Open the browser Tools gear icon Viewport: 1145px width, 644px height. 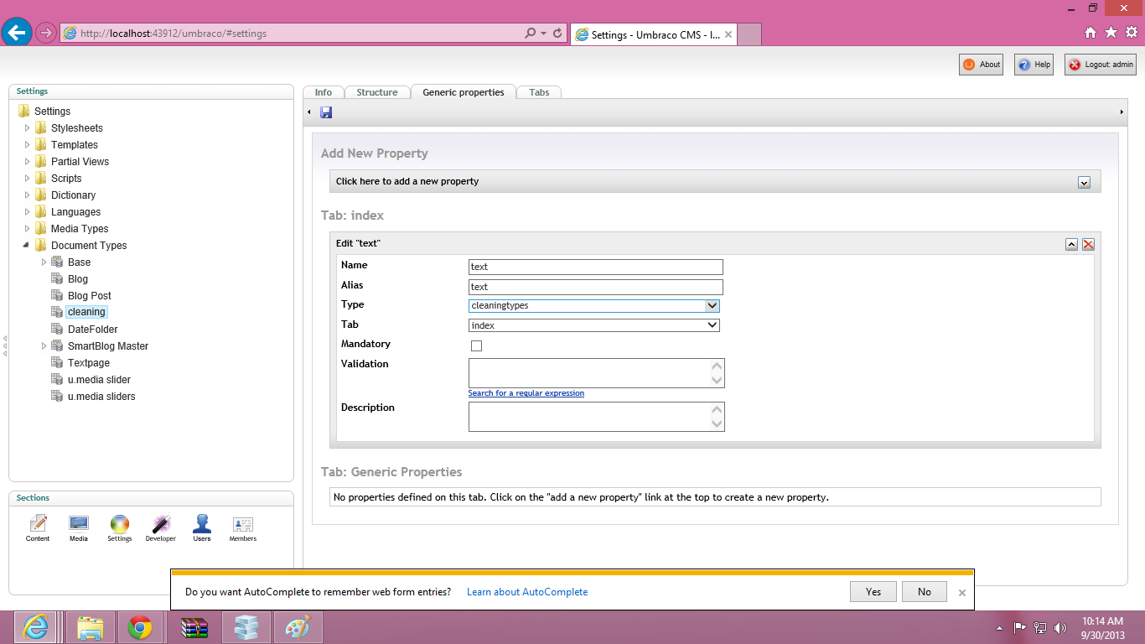[x=1132, y=33]
